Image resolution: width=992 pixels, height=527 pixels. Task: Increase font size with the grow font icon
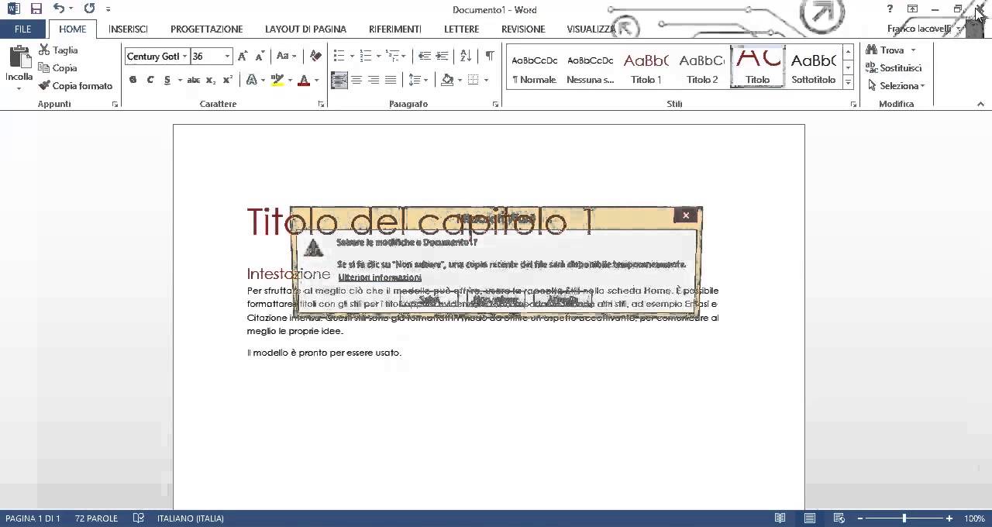point(243,56)
